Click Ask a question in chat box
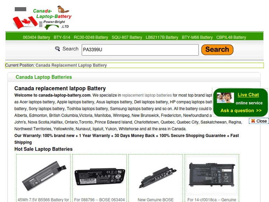Viewport: 269px width, 202px height. pos(241,111)
